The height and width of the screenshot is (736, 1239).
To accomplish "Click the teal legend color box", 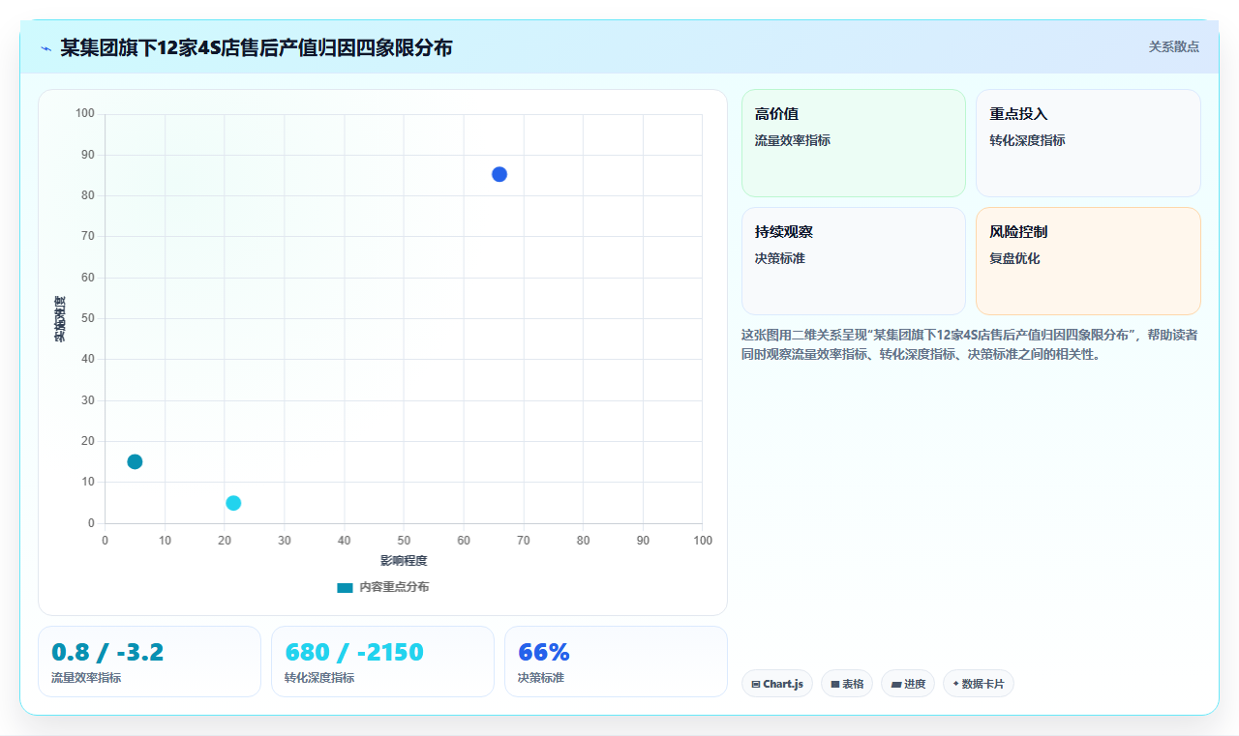I will point(345,588).
